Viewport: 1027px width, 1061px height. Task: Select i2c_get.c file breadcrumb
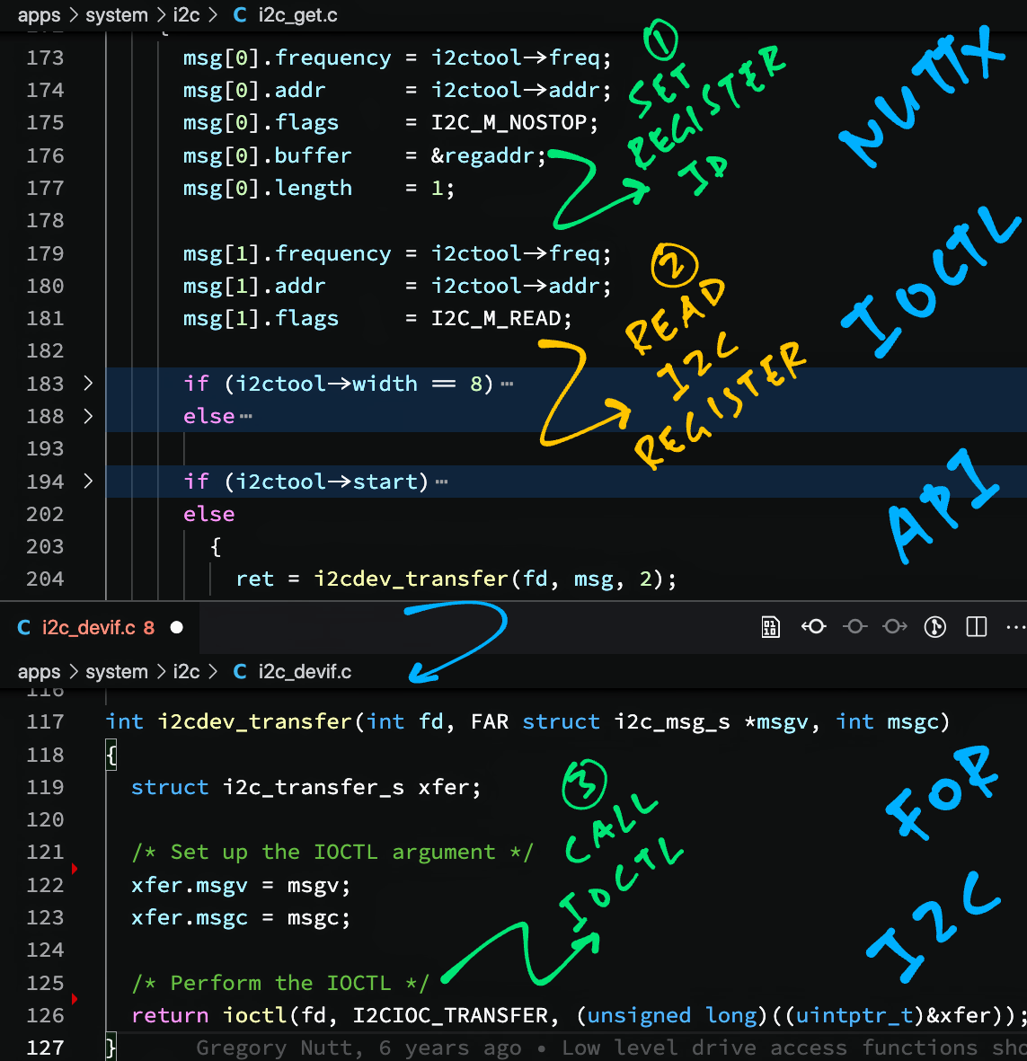click(286, 15)
